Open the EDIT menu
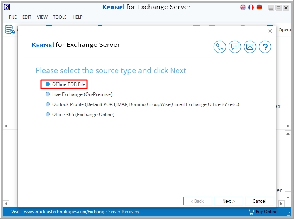The height and width of the screenshot is (219, 294). tap(27, 17)
